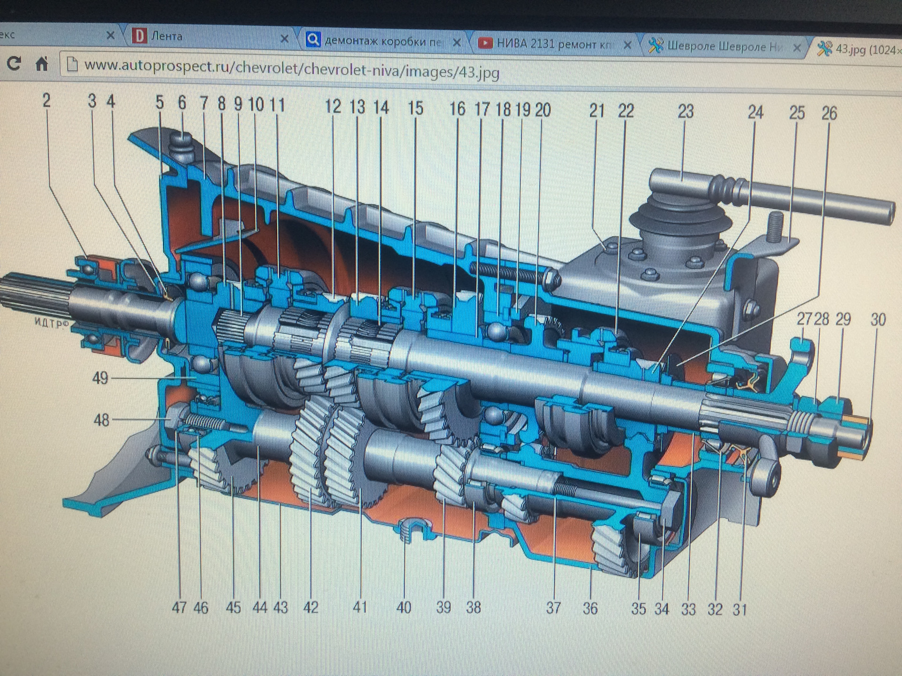Close the Лента tab
The image size is (902, 676).
pyautogui.click(x=284, y=38)
